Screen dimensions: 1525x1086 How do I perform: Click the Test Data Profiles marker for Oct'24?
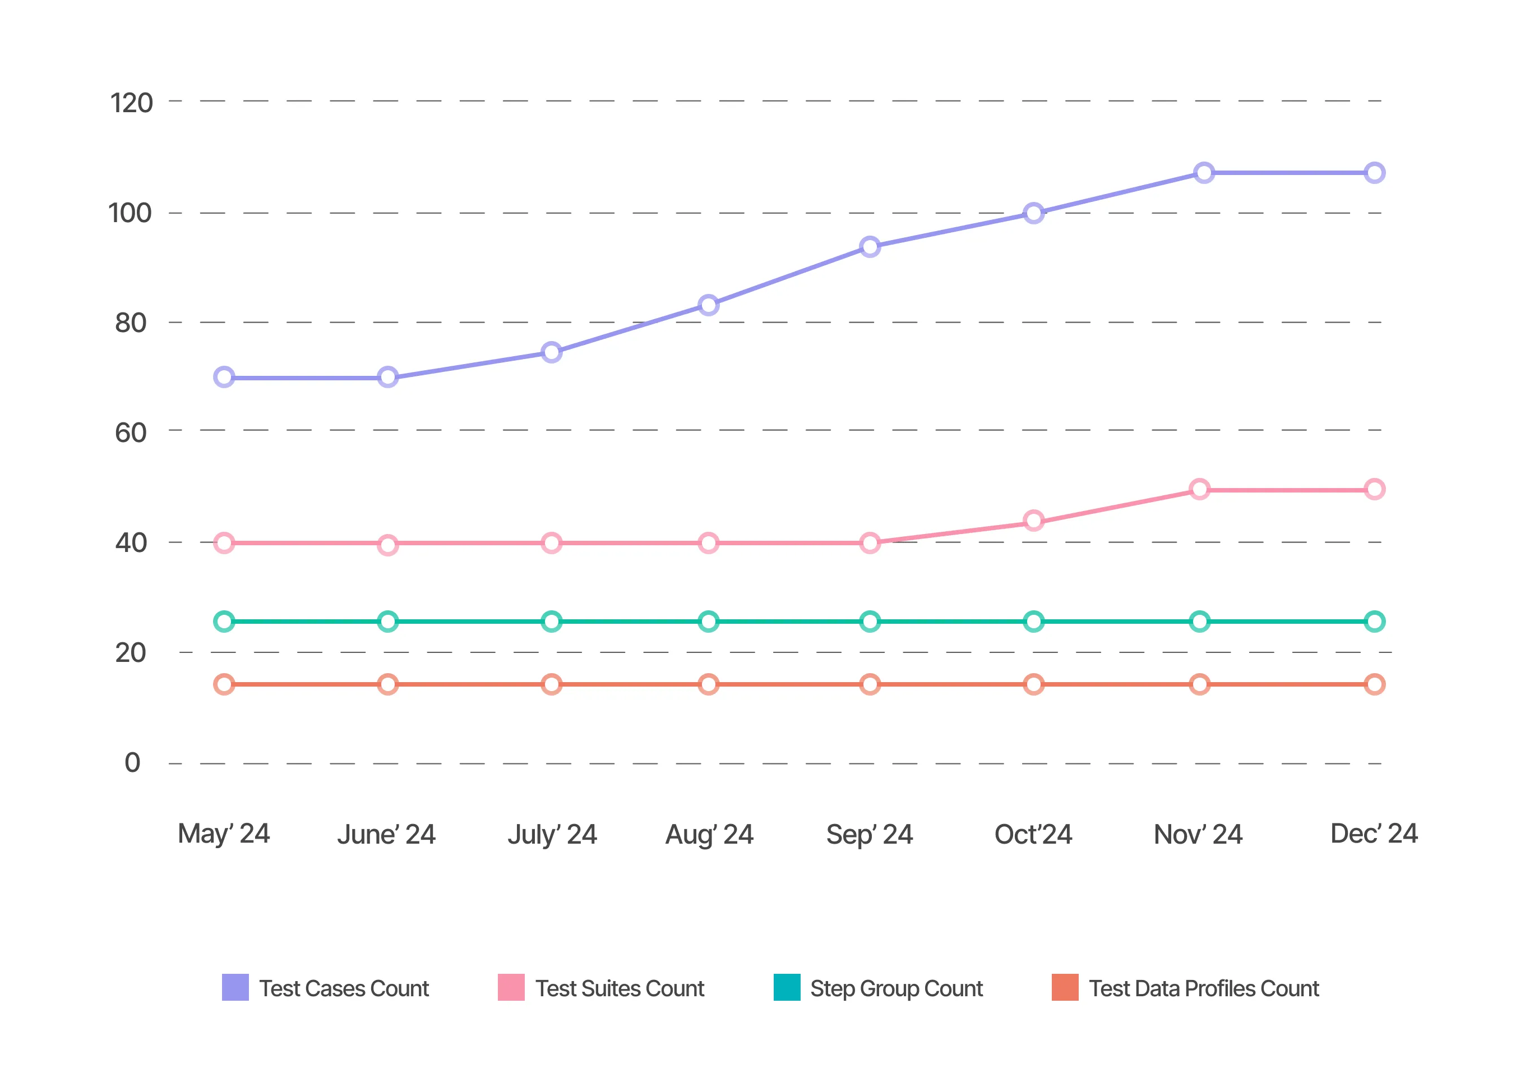1033,684
